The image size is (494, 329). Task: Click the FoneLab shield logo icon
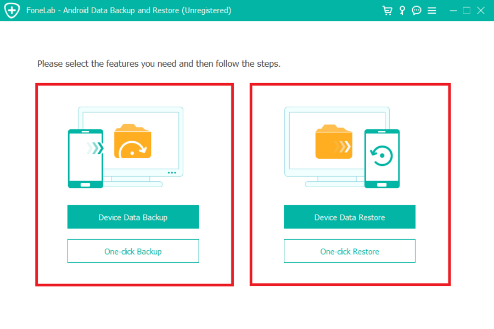point(12,10)
